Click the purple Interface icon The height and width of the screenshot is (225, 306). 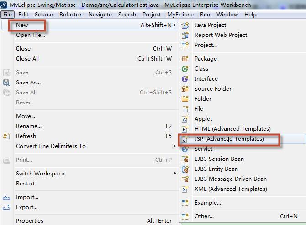185,79
